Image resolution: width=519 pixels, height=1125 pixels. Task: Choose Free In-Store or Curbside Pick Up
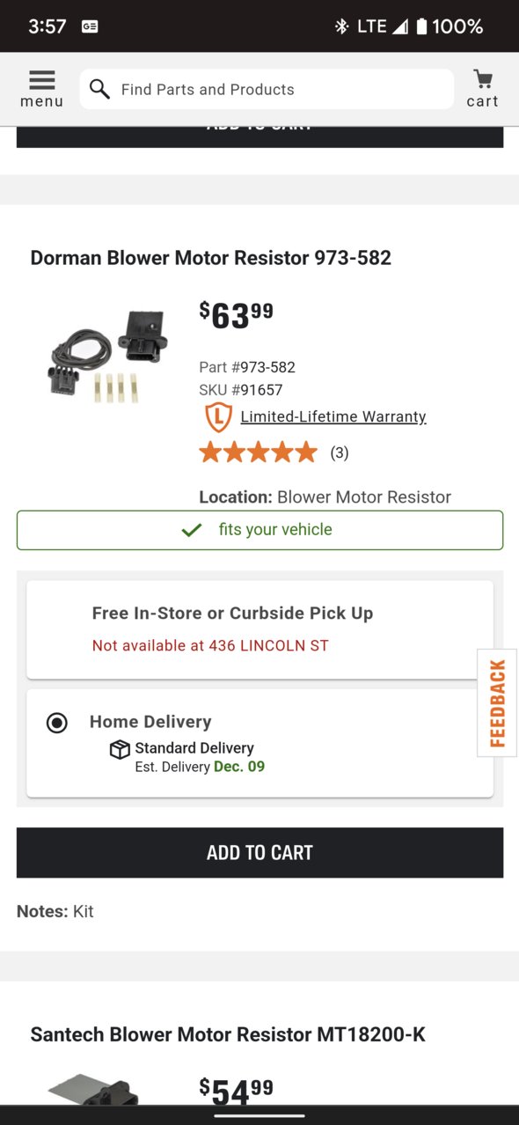259,629
